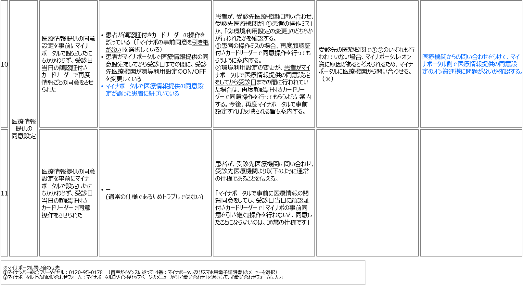Screen dimensions: 523x288
Task: Select row number 10 cell
Action: (4, 64)
